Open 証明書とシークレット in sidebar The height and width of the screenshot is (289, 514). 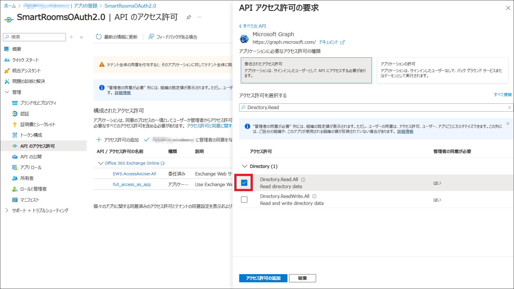coord(38,124)
